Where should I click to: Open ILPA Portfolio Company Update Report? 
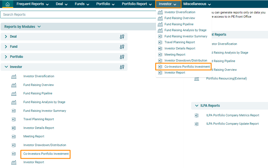(x=232, y=124)
